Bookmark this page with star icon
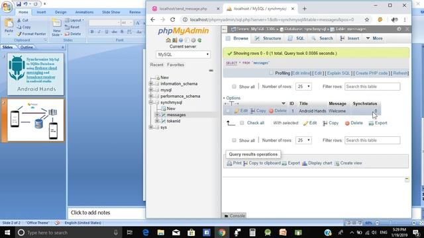424x238 pixels. coord(367,20)
